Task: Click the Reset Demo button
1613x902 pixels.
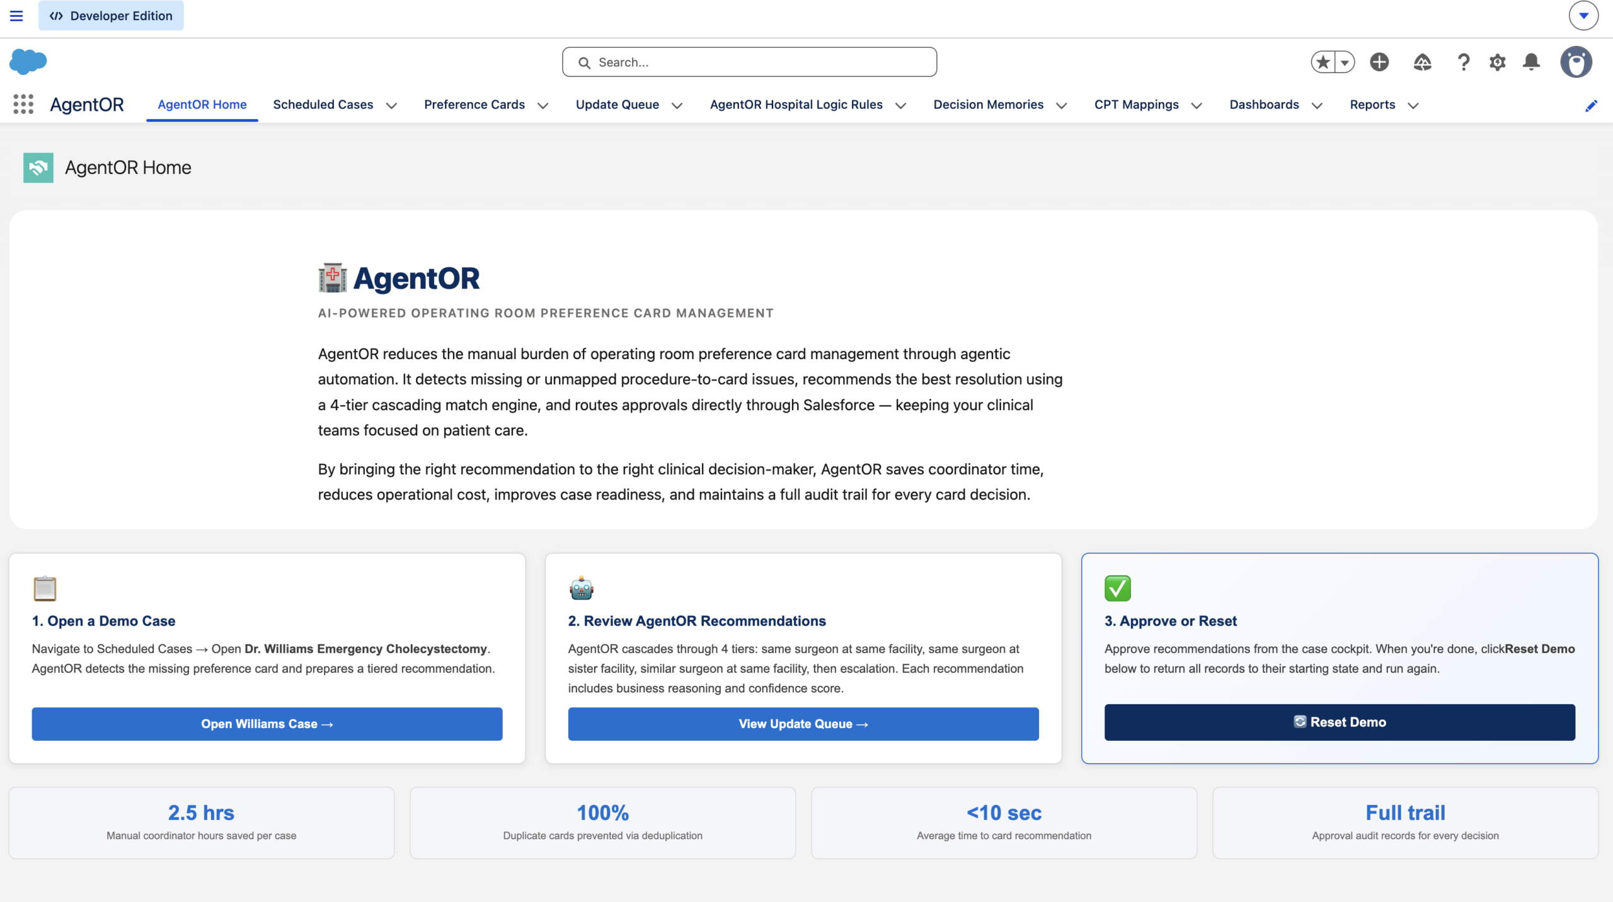Action: point(1340,722)
